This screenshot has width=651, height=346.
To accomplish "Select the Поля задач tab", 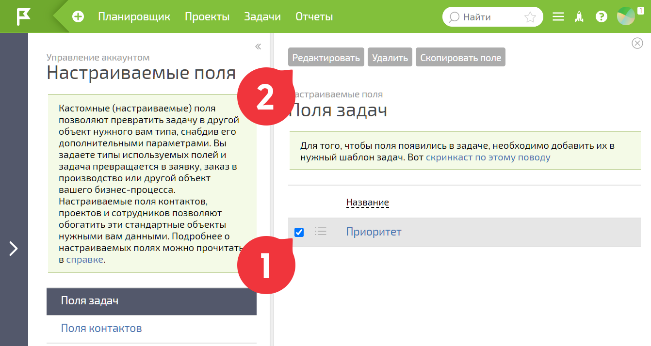I will [151, 301].
